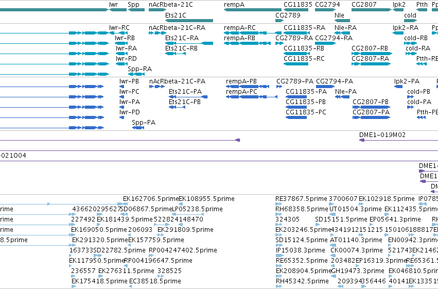Select protein rempA-PB

[241, 81]
